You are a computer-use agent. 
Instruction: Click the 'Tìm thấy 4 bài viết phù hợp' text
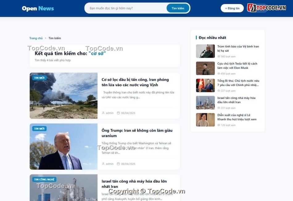pyautogui.click(x=53, y=60)
